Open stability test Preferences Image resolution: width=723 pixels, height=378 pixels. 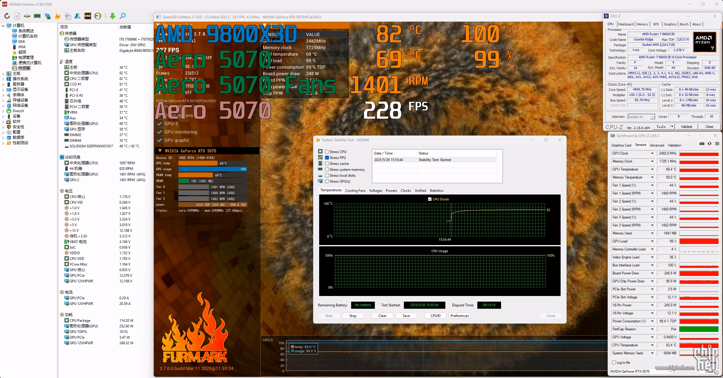[x=460, y=316]
